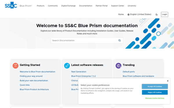Click the Login button
Screen dimensions: 174x108
164,14
